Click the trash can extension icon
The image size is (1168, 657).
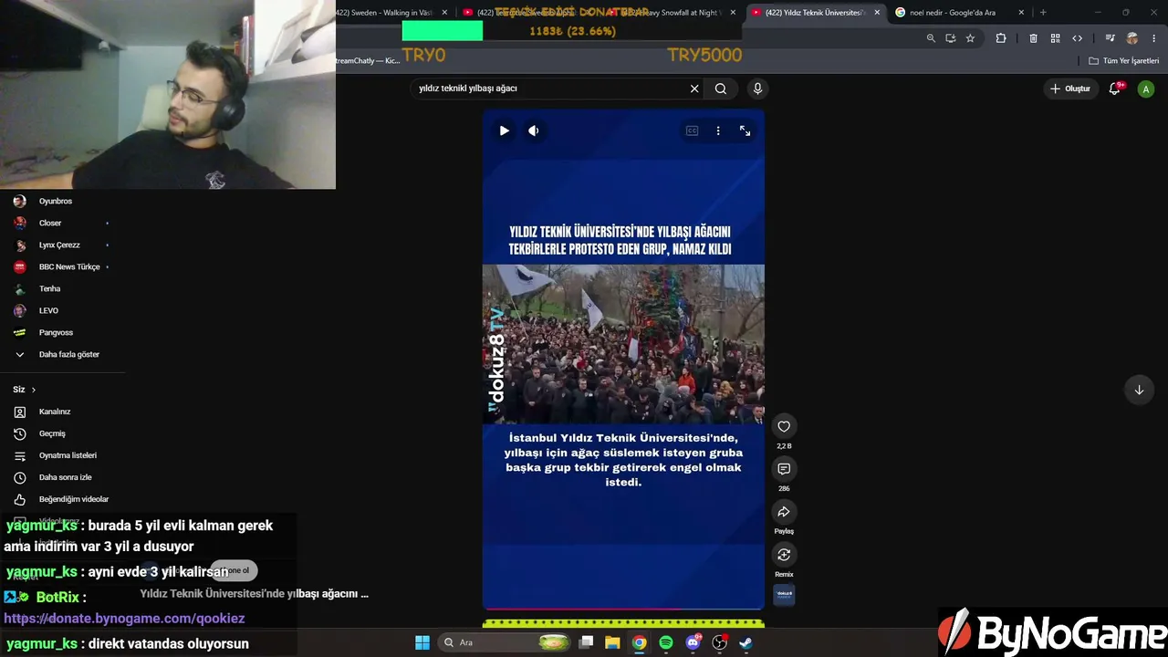pos(1033,38)
